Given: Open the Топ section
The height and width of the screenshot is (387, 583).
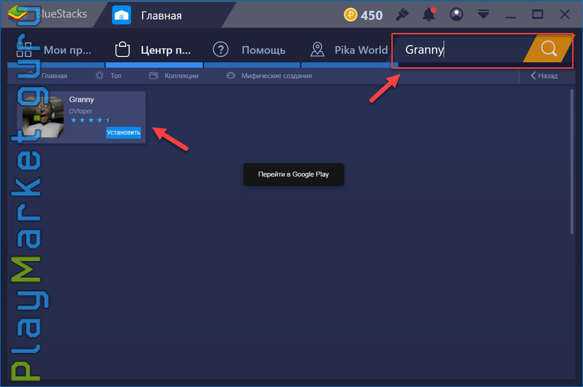Looking at the screenshot, I should [x=116, y=76].
